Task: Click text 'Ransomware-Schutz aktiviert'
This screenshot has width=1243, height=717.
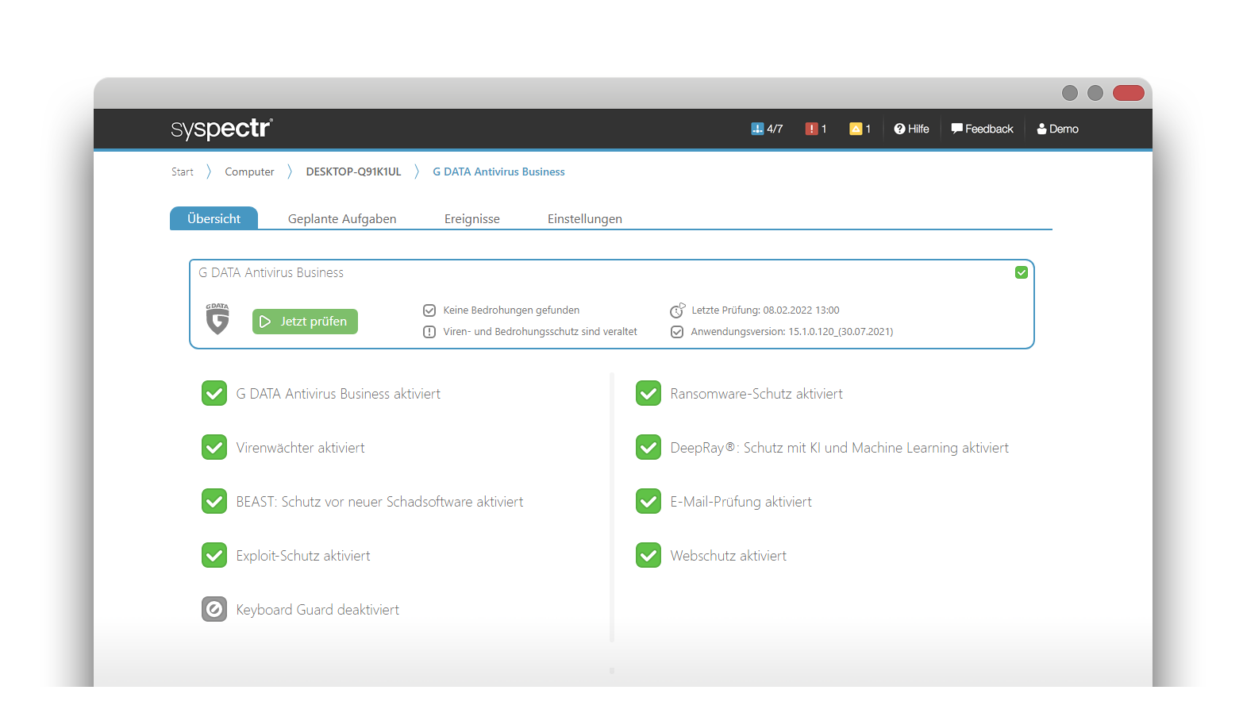Action: point(756,394)
